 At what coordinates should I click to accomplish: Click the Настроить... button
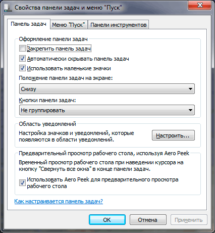pos(173,135)
